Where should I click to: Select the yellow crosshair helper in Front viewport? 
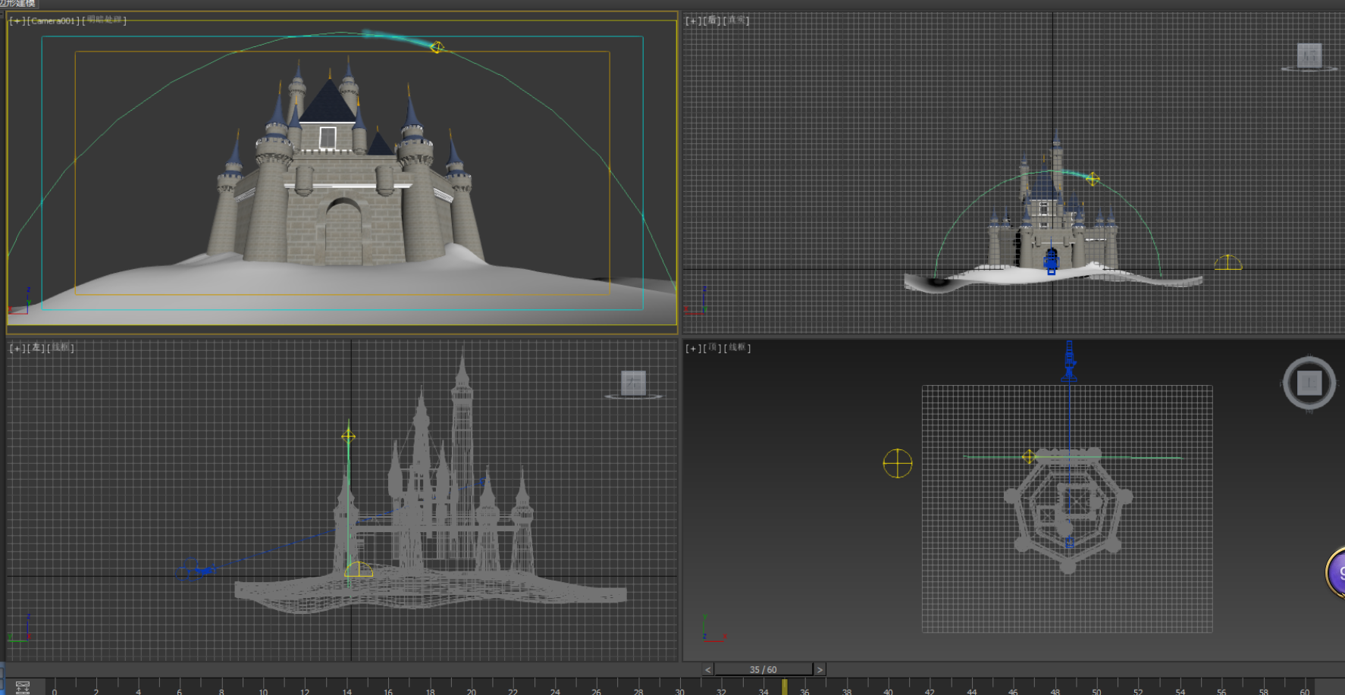click(1093, 179)
